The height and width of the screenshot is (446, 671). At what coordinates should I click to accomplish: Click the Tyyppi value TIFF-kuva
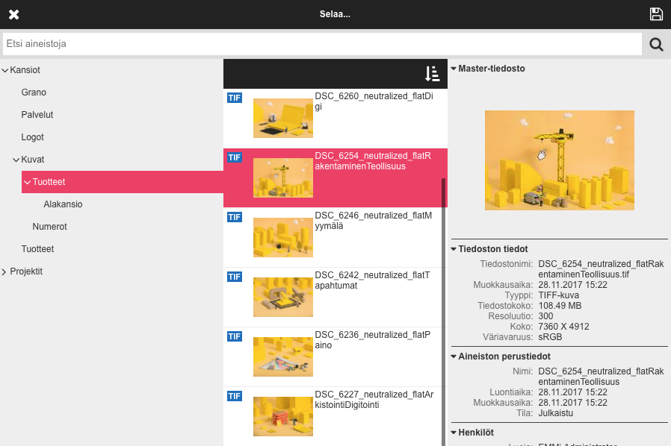coord(558,295)
